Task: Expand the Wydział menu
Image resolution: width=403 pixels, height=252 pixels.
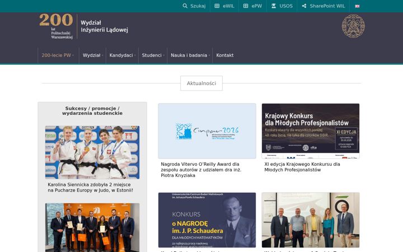Action: point(92,55)
